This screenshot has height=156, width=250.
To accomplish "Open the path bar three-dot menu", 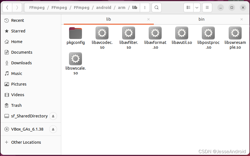I will (145, 8).
